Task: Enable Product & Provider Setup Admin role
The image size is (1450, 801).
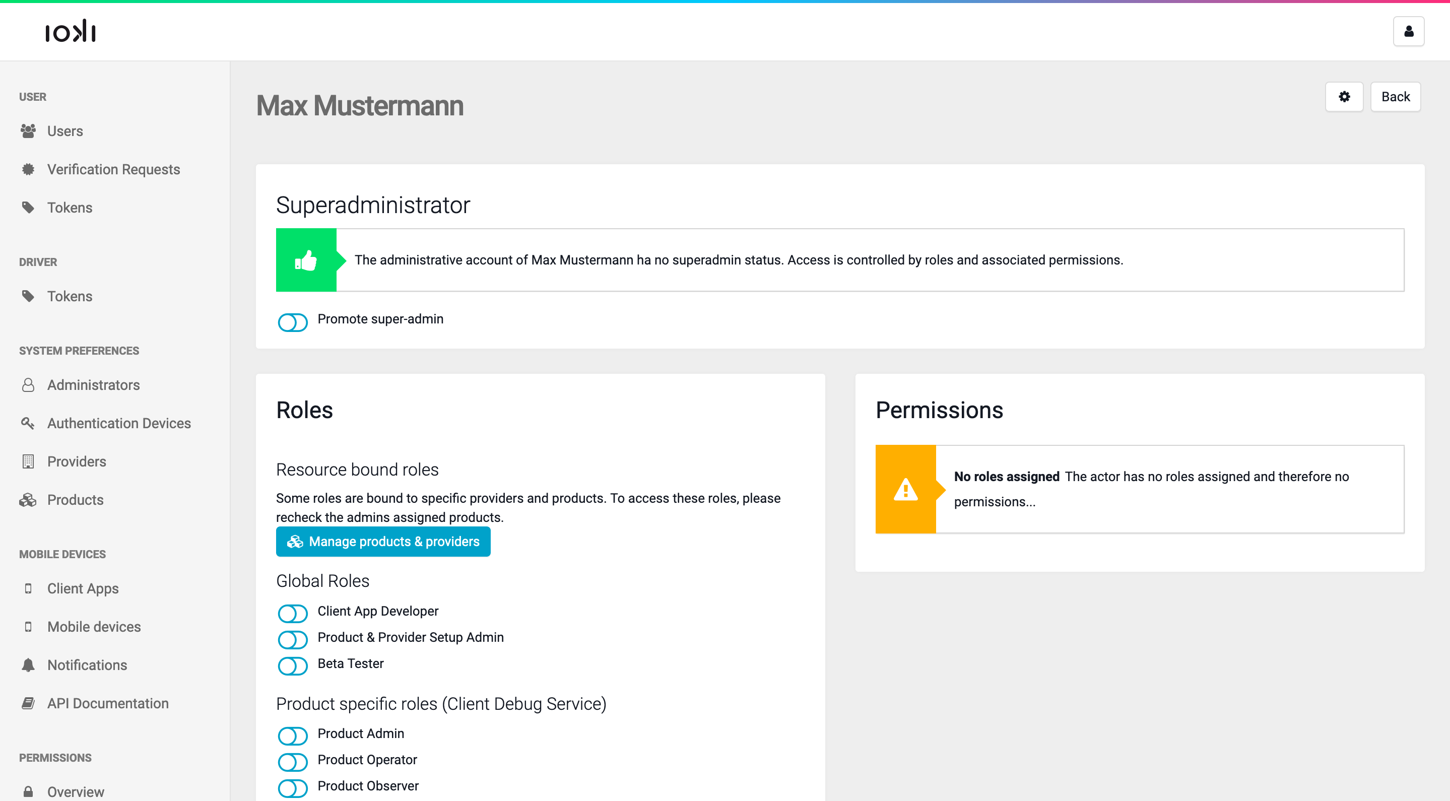Action: tap(293, 640)
